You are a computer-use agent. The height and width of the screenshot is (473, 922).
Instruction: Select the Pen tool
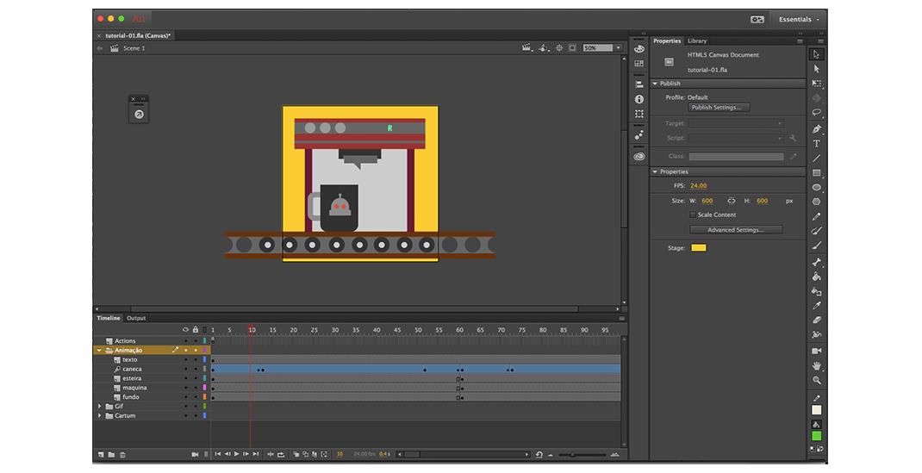click(x=816, y=128)
